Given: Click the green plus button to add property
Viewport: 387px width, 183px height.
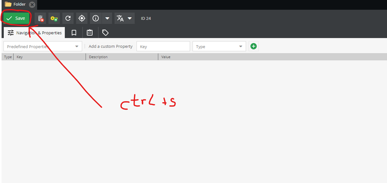Looking at the screenshot, I should tap(253, 46).
